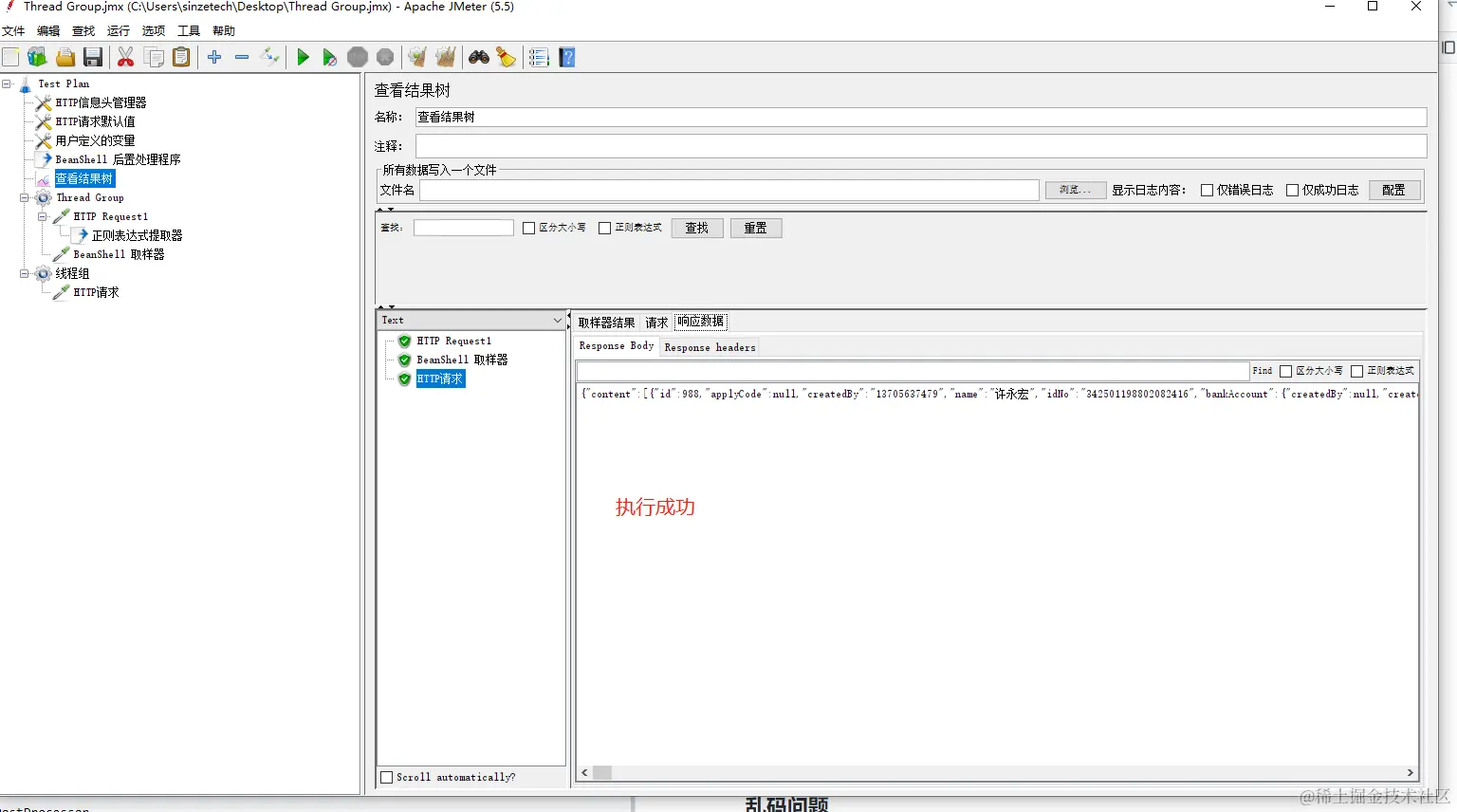
Task: Check 区分大小写 next to the 查找 button
Action: pyautogui.click(x=529, y=228)
